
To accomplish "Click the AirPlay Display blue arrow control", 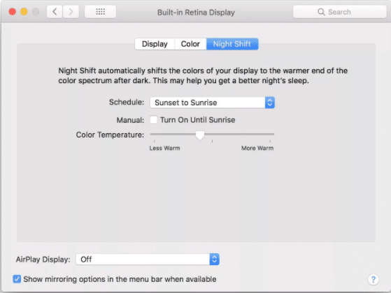I will 215,260.
